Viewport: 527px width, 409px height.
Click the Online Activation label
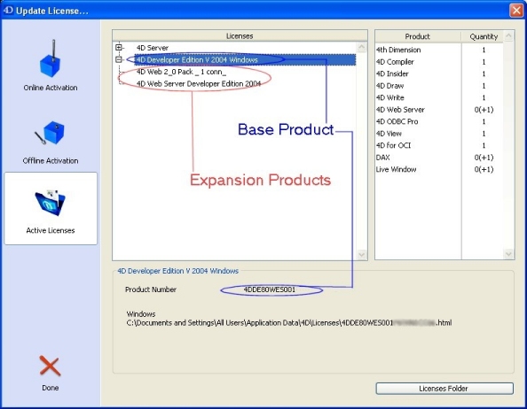tap(51, 88)
